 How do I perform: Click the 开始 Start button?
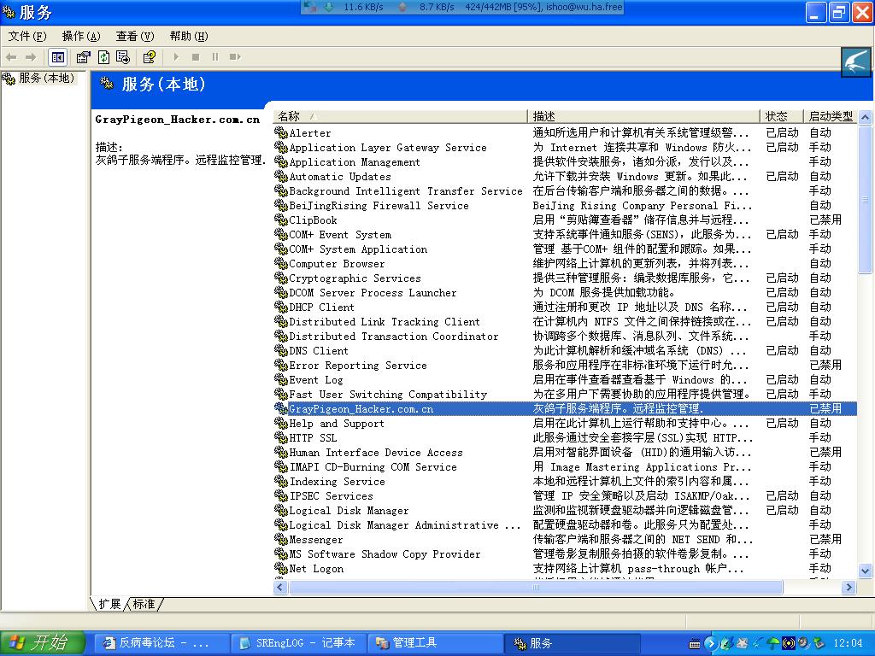[x=43, y=643]
